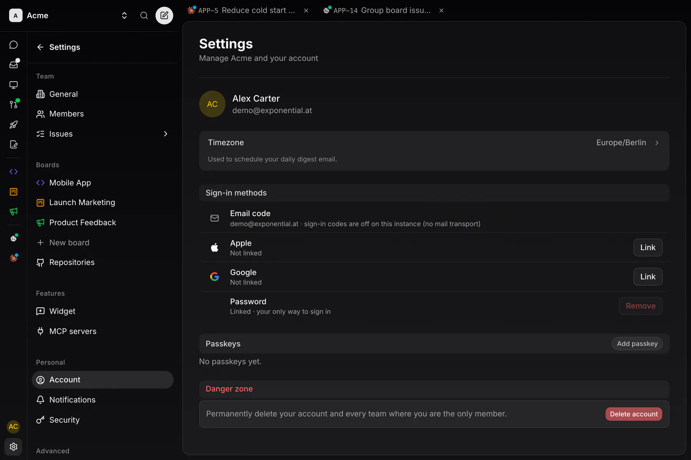Click the grey blob icon in left rail
691x460 pixels.
(13, 238)
